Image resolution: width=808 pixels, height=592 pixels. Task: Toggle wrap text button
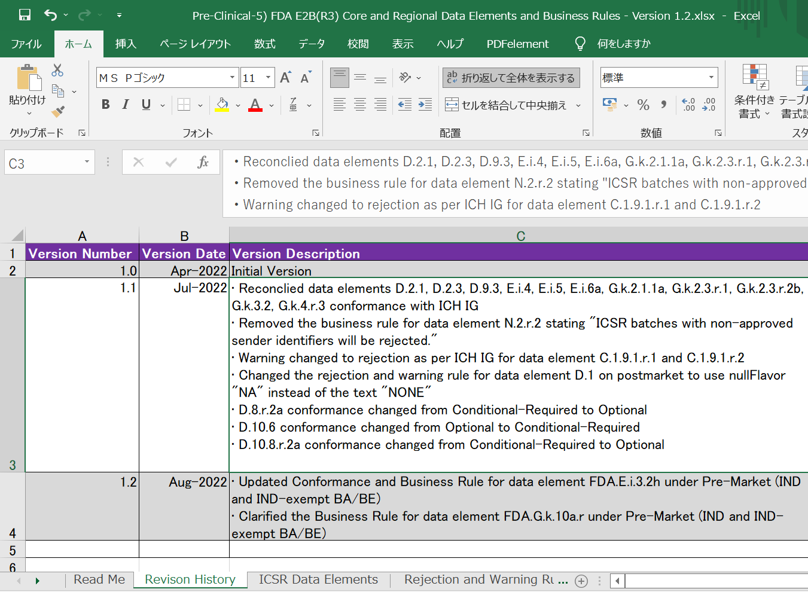[511, 78]
